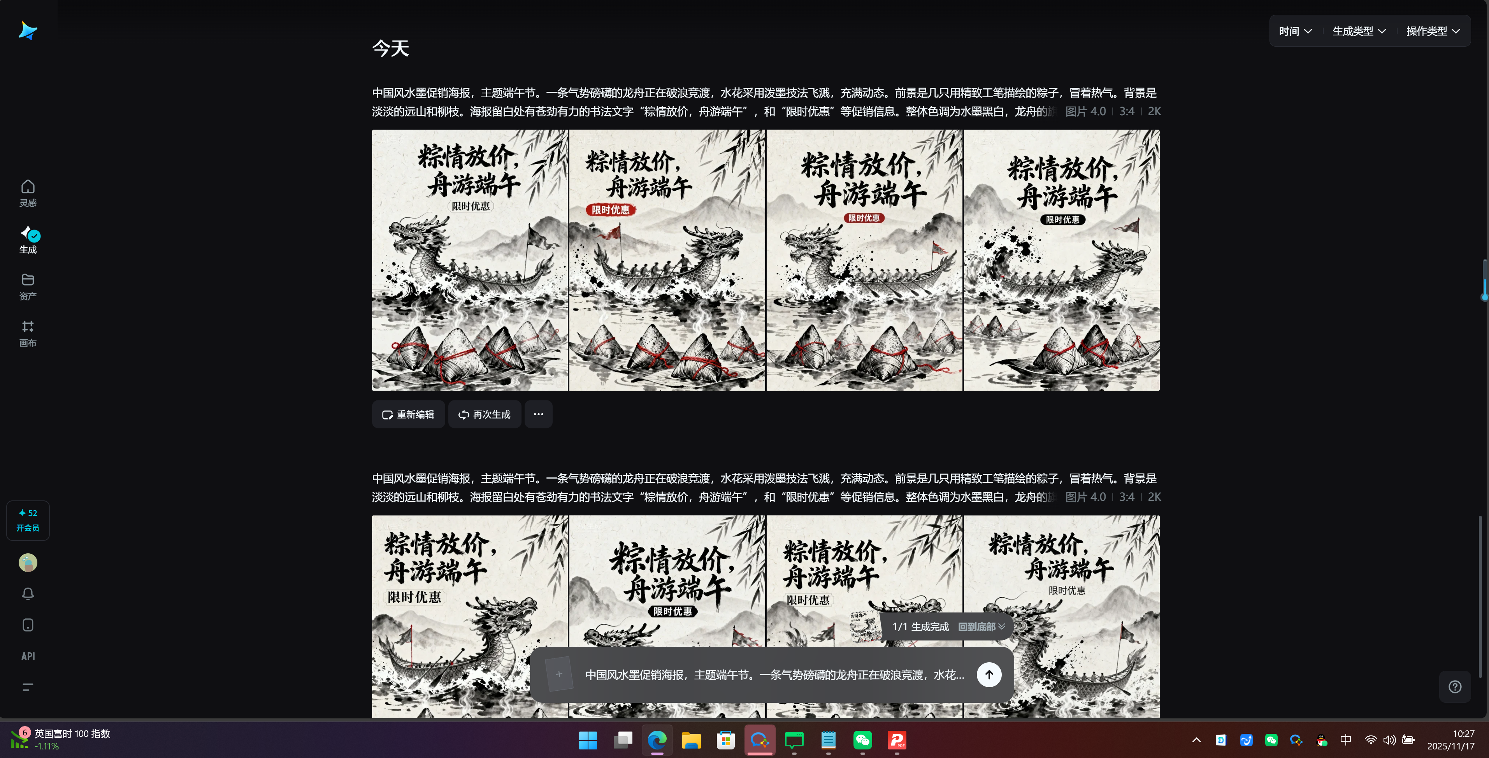Open the API entry in sidebar

(28, 656)
